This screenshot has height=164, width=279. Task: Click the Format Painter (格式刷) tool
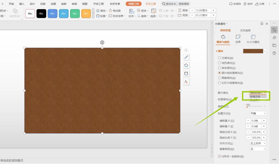pyautogui.click(x=115, y=11)
